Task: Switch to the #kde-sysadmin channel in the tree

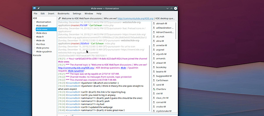Action: tap(44, 52)
